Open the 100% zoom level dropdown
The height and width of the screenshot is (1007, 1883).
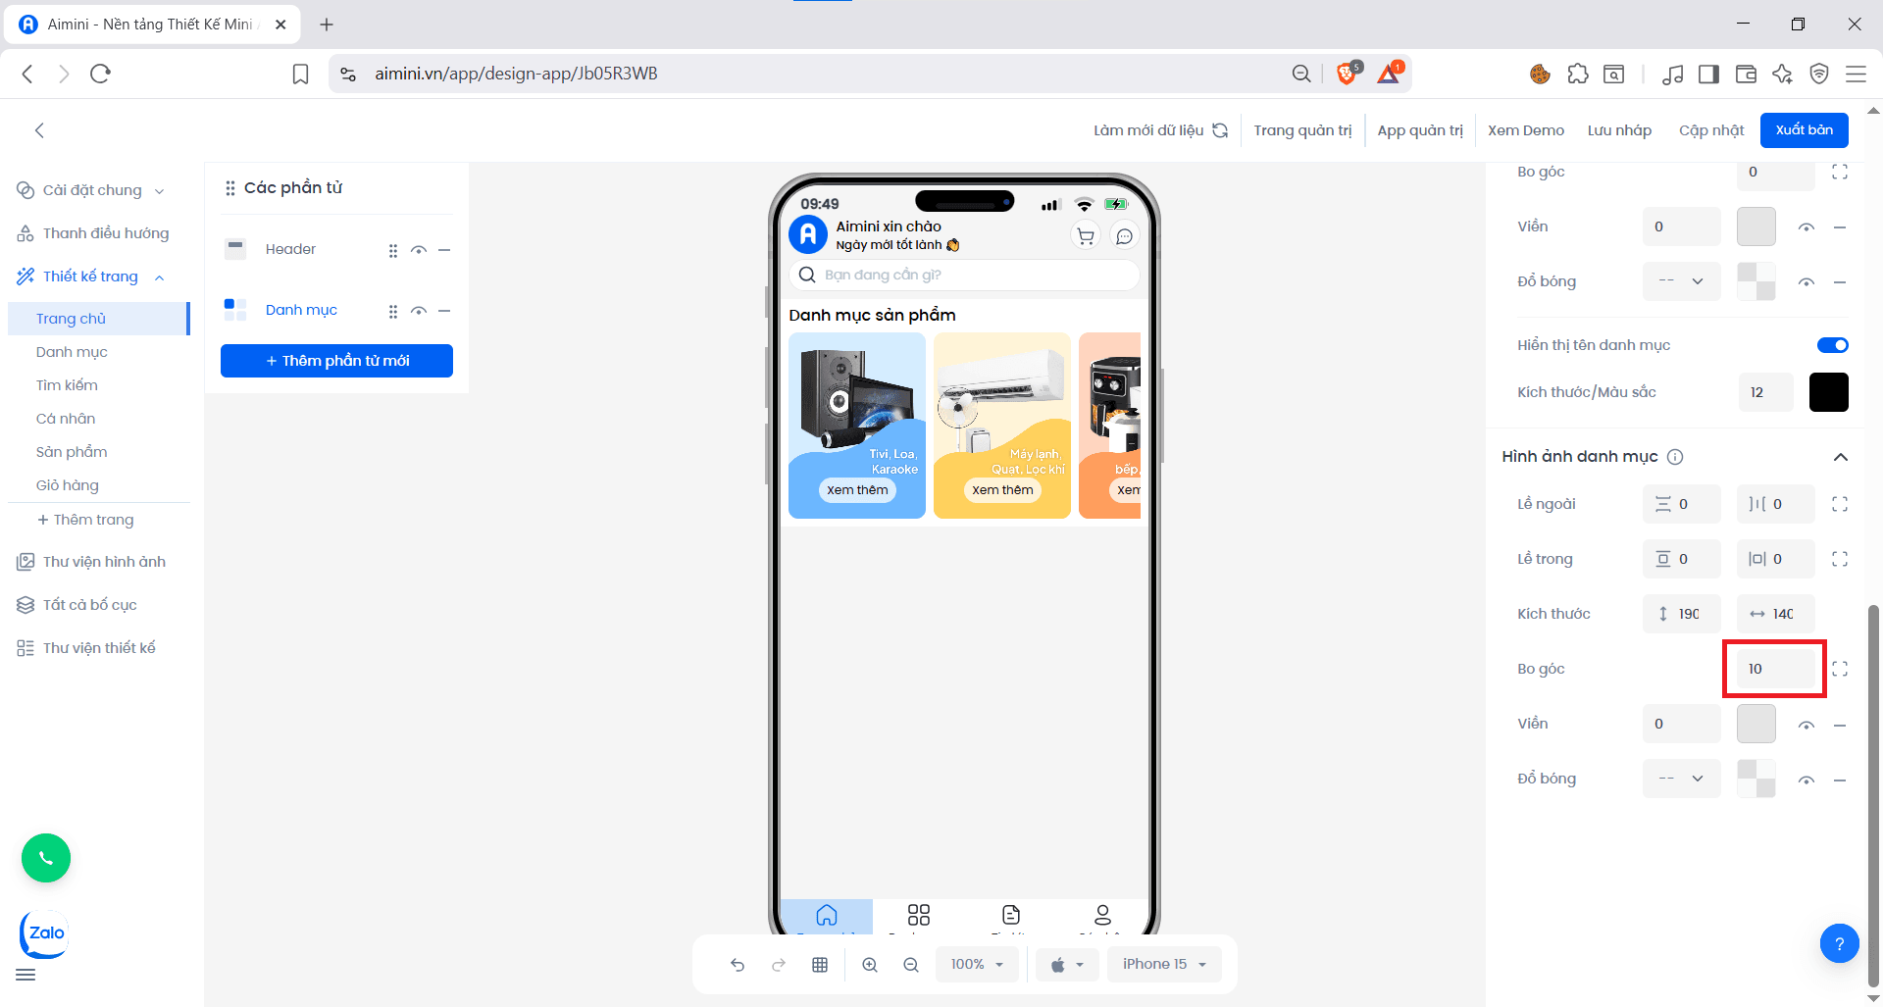pos(977,965)
